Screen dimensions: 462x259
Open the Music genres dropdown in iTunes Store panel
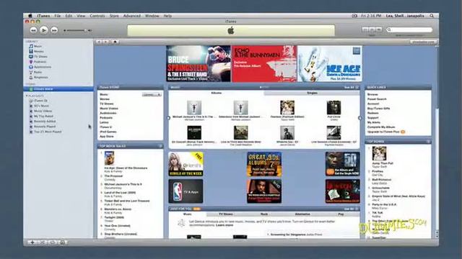tap(152, 94)
